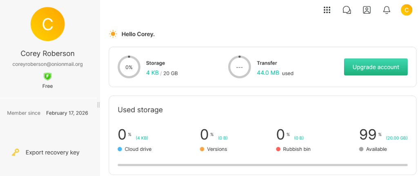The width and height of the screenshot is (418, 176).
Task: Click the green Free plan shield badge
Action: click(x=48, y=76)
